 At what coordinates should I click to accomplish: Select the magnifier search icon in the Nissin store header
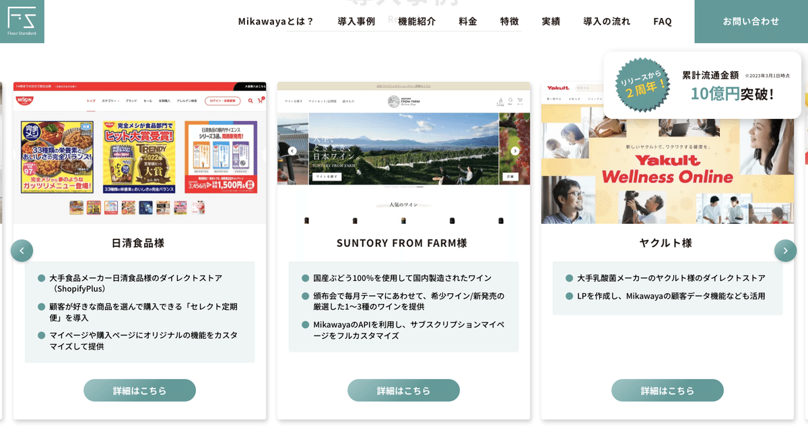tap(250, 100)
